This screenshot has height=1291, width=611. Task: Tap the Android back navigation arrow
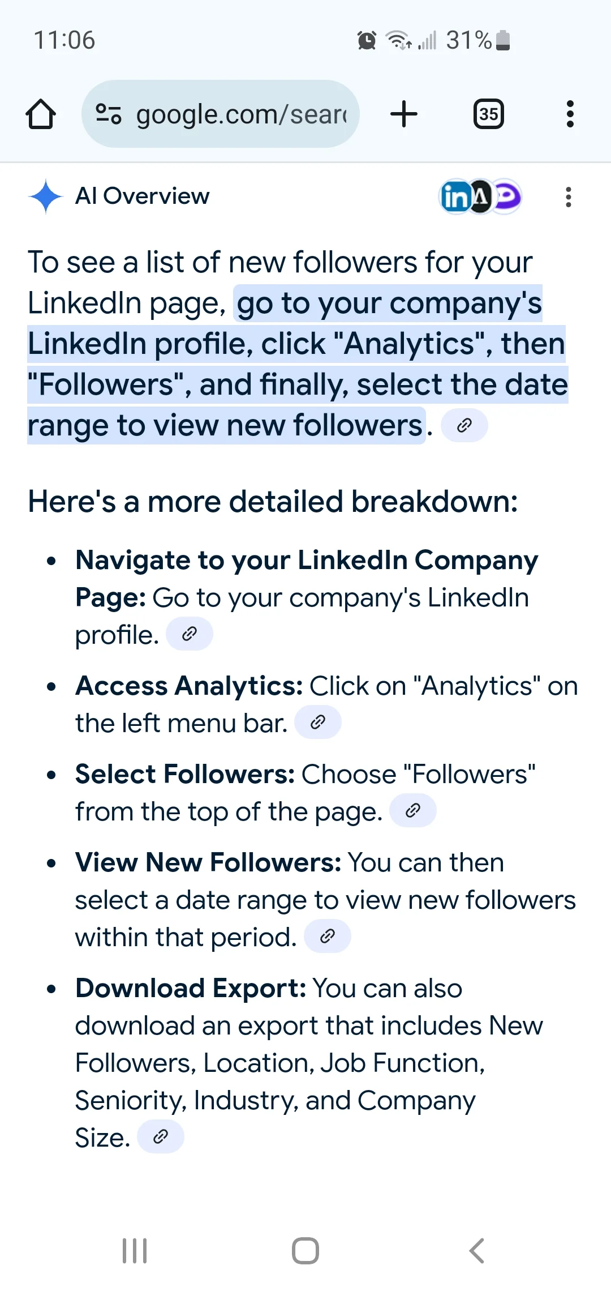click(477, 1251)
